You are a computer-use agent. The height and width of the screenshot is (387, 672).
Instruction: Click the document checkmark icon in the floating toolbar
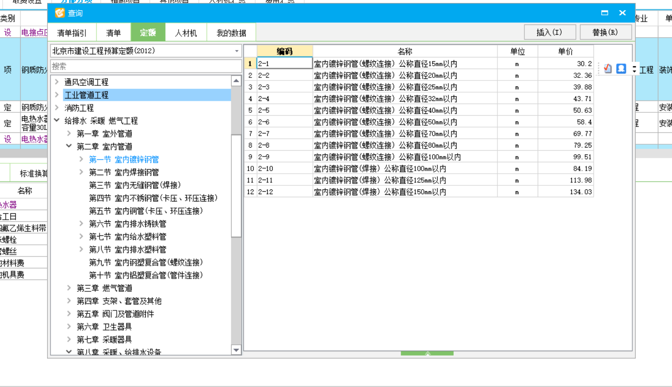tap(608, 69)
